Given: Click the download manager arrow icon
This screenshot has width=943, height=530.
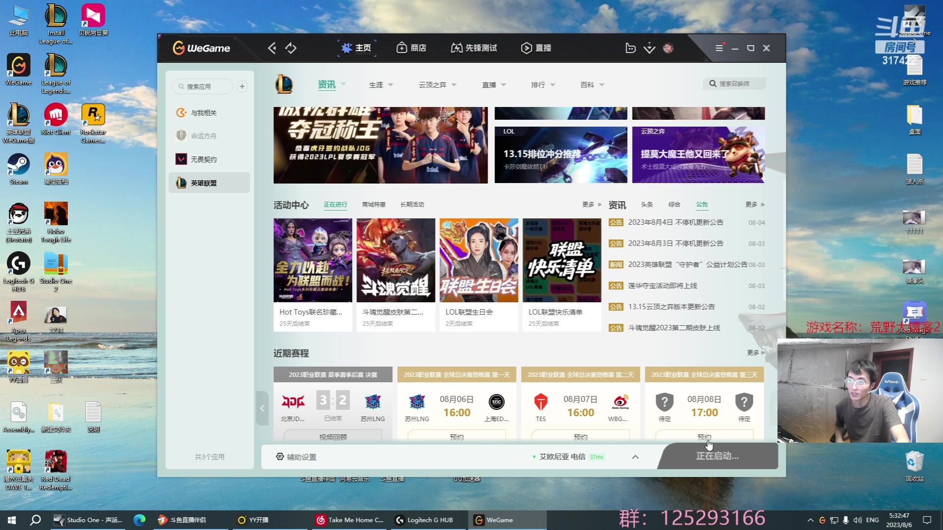Looking at the screenshot, I should pyautogui.click(x=649, y=48).
